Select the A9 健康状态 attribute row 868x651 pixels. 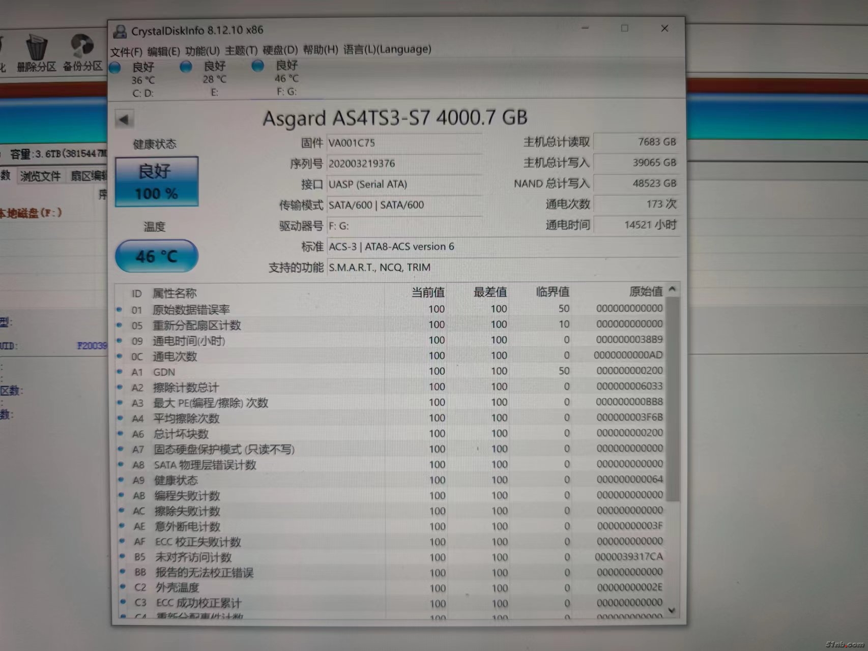391,480
